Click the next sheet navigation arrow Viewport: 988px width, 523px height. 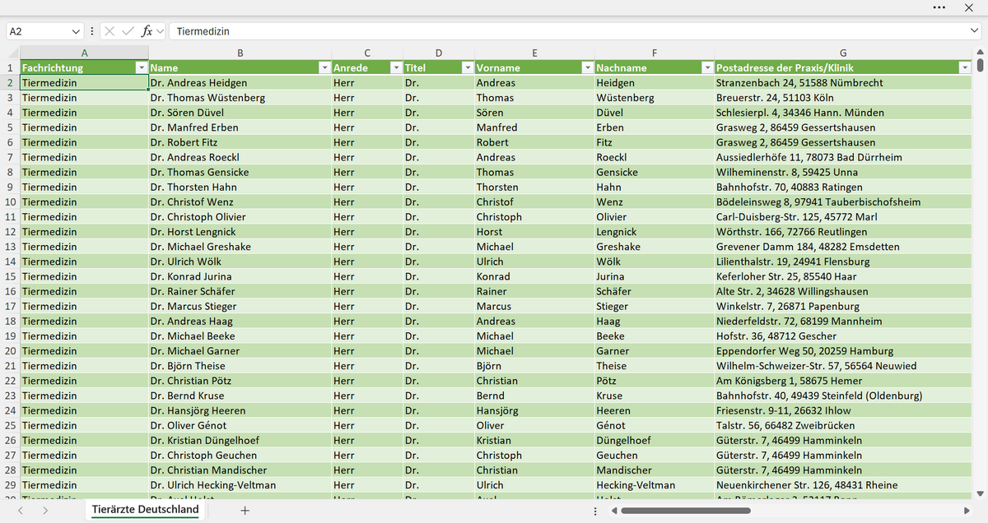[x=45, y=511]
